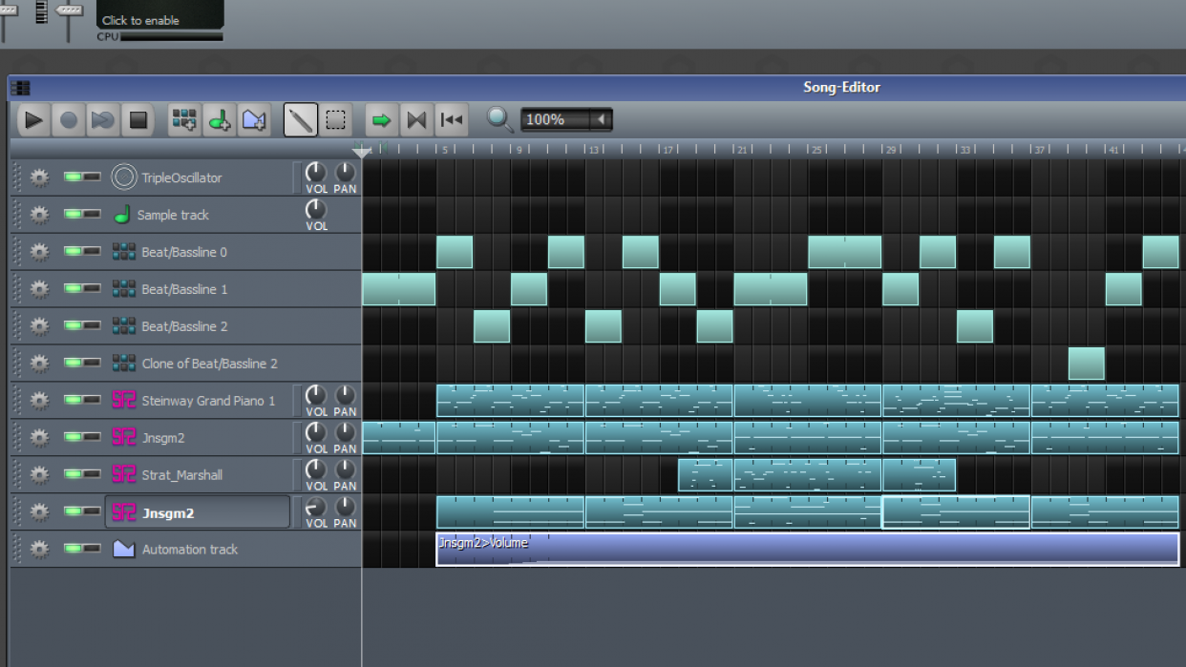Click TripleOscillator VOL knob

[316, 173]
